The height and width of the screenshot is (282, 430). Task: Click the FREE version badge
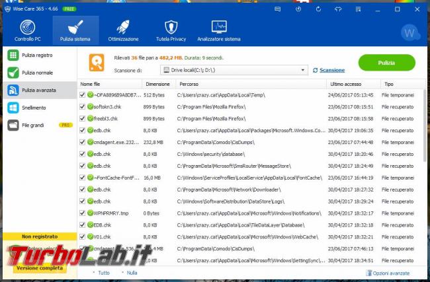point(69,9)
